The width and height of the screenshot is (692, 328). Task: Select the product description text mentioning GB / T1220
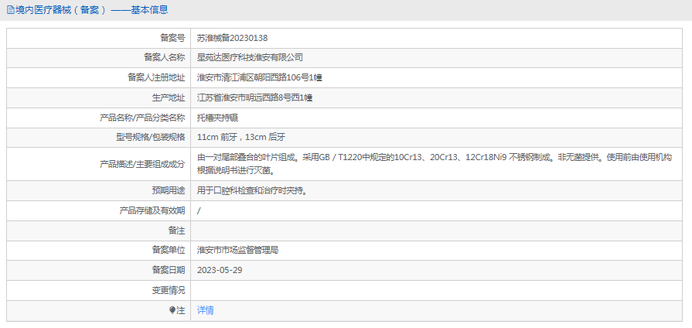pyautogui.click(x=435, y=164)
